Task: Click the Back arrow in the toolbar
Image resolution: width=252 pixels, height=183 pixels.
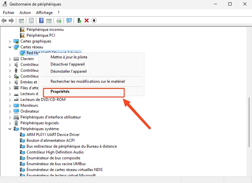Action: (4, 20)
